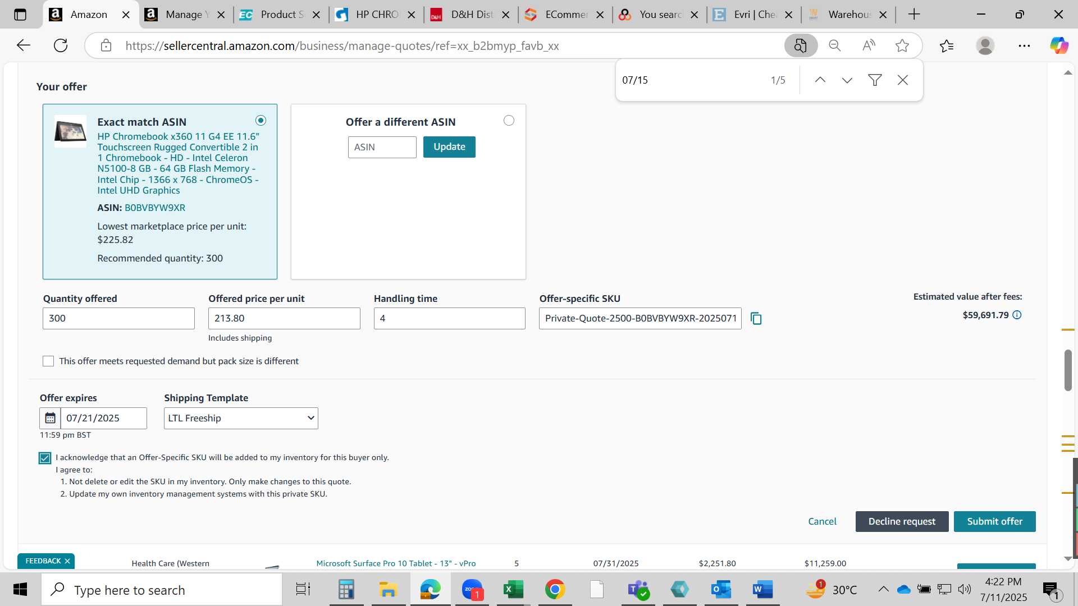Uncheck the Offer-Specific SKU acknowledgement checkbox
Screen dimensions: 1078x606
point(45,458)
